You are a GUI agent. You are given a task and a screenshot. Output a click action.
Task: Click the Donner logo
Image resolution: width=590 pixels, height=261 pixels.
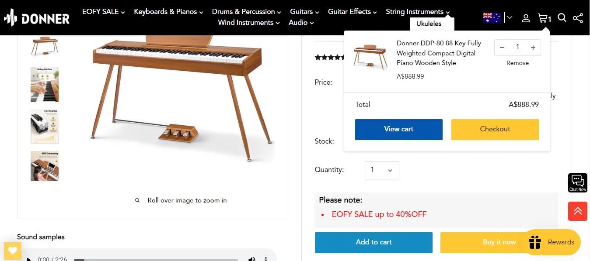click(37, 18)
